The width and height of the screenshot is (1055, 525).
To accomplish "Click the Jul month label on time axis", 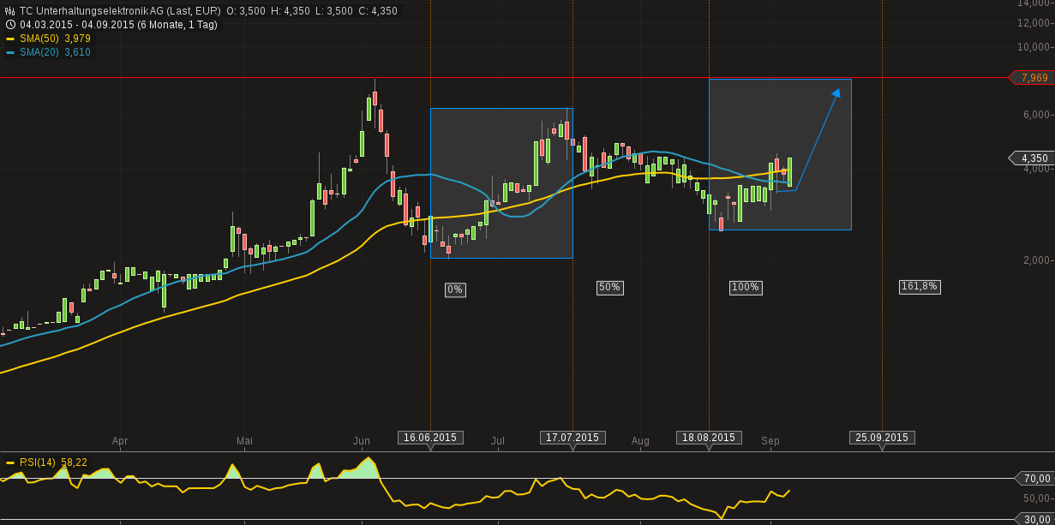I will (498, 441).
